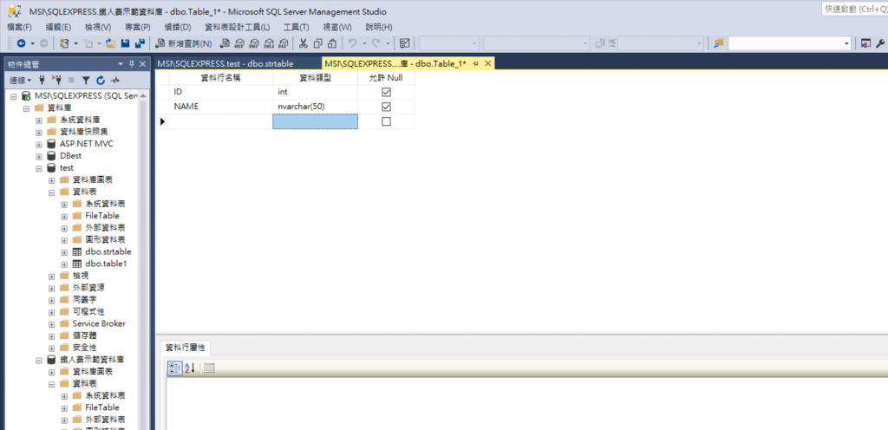Image resolution: width=888 pixels, height=430 pixels.
Task: Expand the ASP.NET MVC database node
Action: click(39, 144)
